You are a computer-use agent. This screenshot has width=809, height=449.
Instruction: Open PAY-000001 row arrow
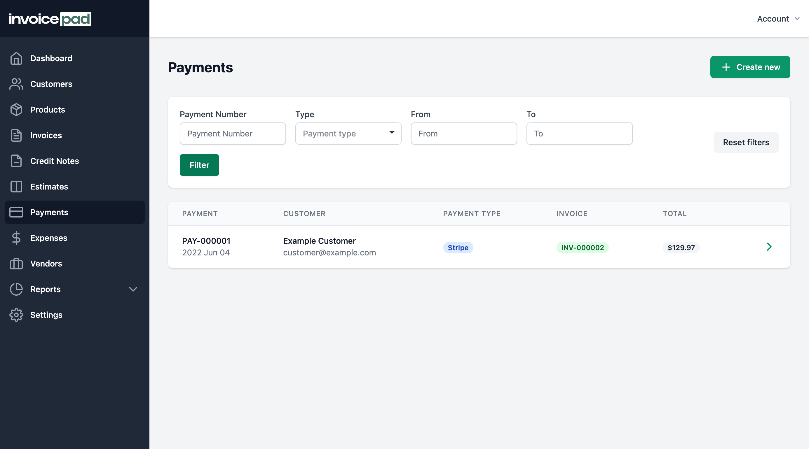(769, 247)
